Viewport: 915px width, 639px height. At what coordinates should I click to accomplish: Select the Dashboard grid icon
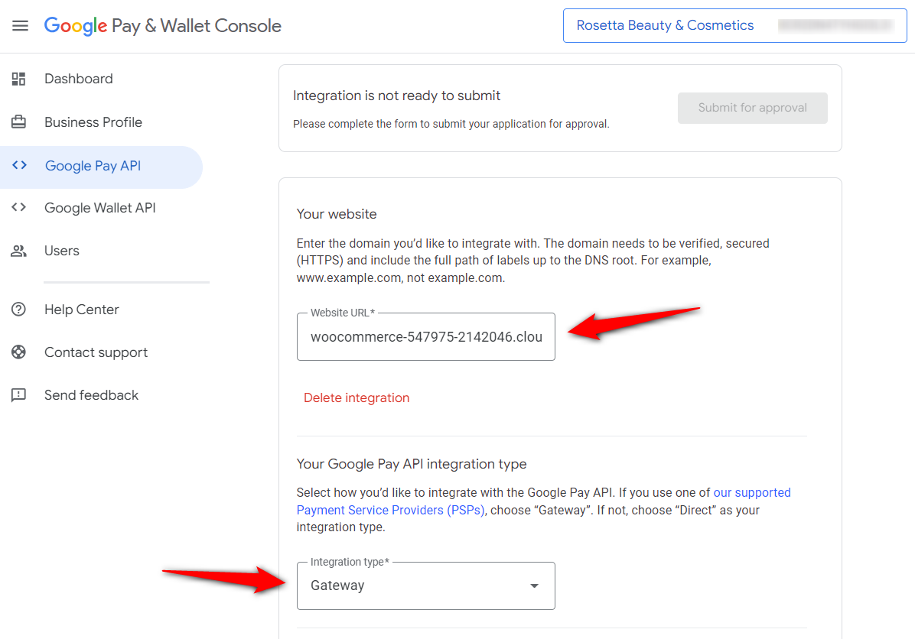pos(19,78)
